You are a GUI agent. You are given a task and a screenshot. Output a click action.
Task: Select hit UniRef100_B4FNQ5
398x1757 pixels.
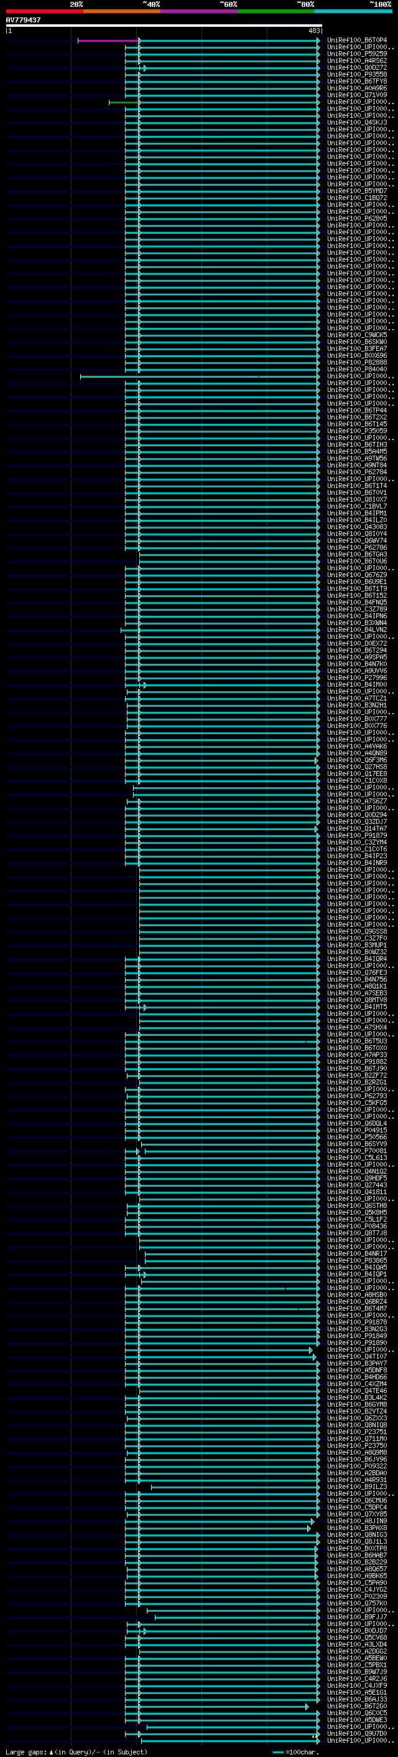(x=356, y=602)
